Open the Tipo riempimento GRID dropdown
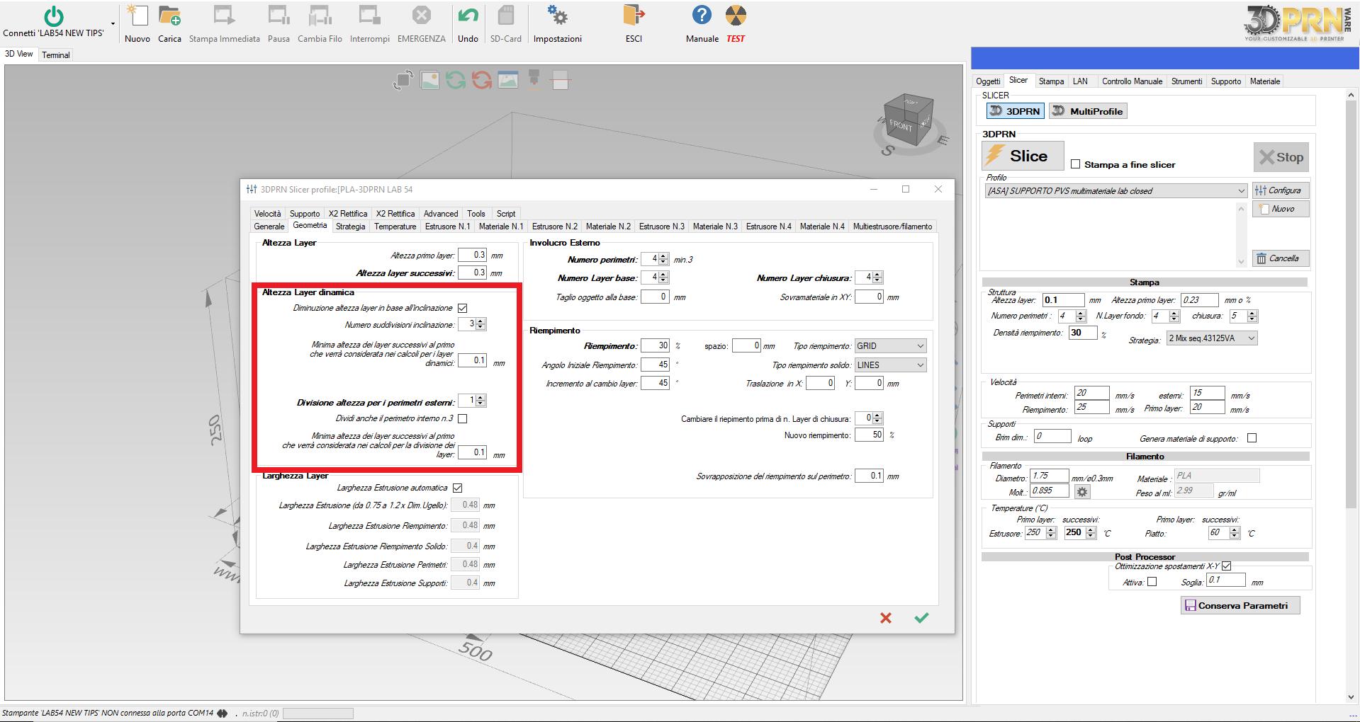This screenshot has width=1360, height=722. click(x=891, y=346)
